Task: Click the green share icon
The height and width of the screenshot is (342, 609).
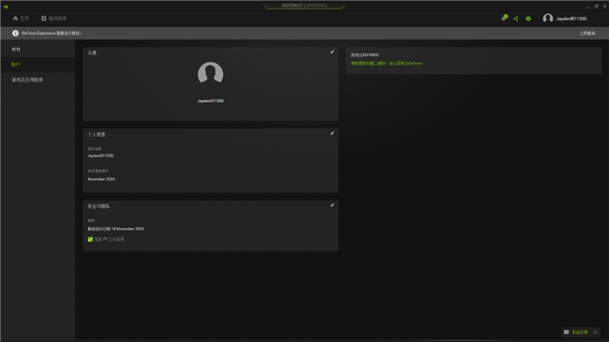Action: click(516, 18)
